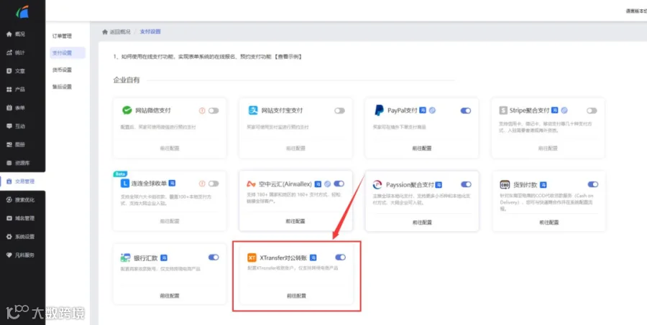647x325 pixels.
Task: Click the 企业自有 section heading
Action: coord(127,80)
